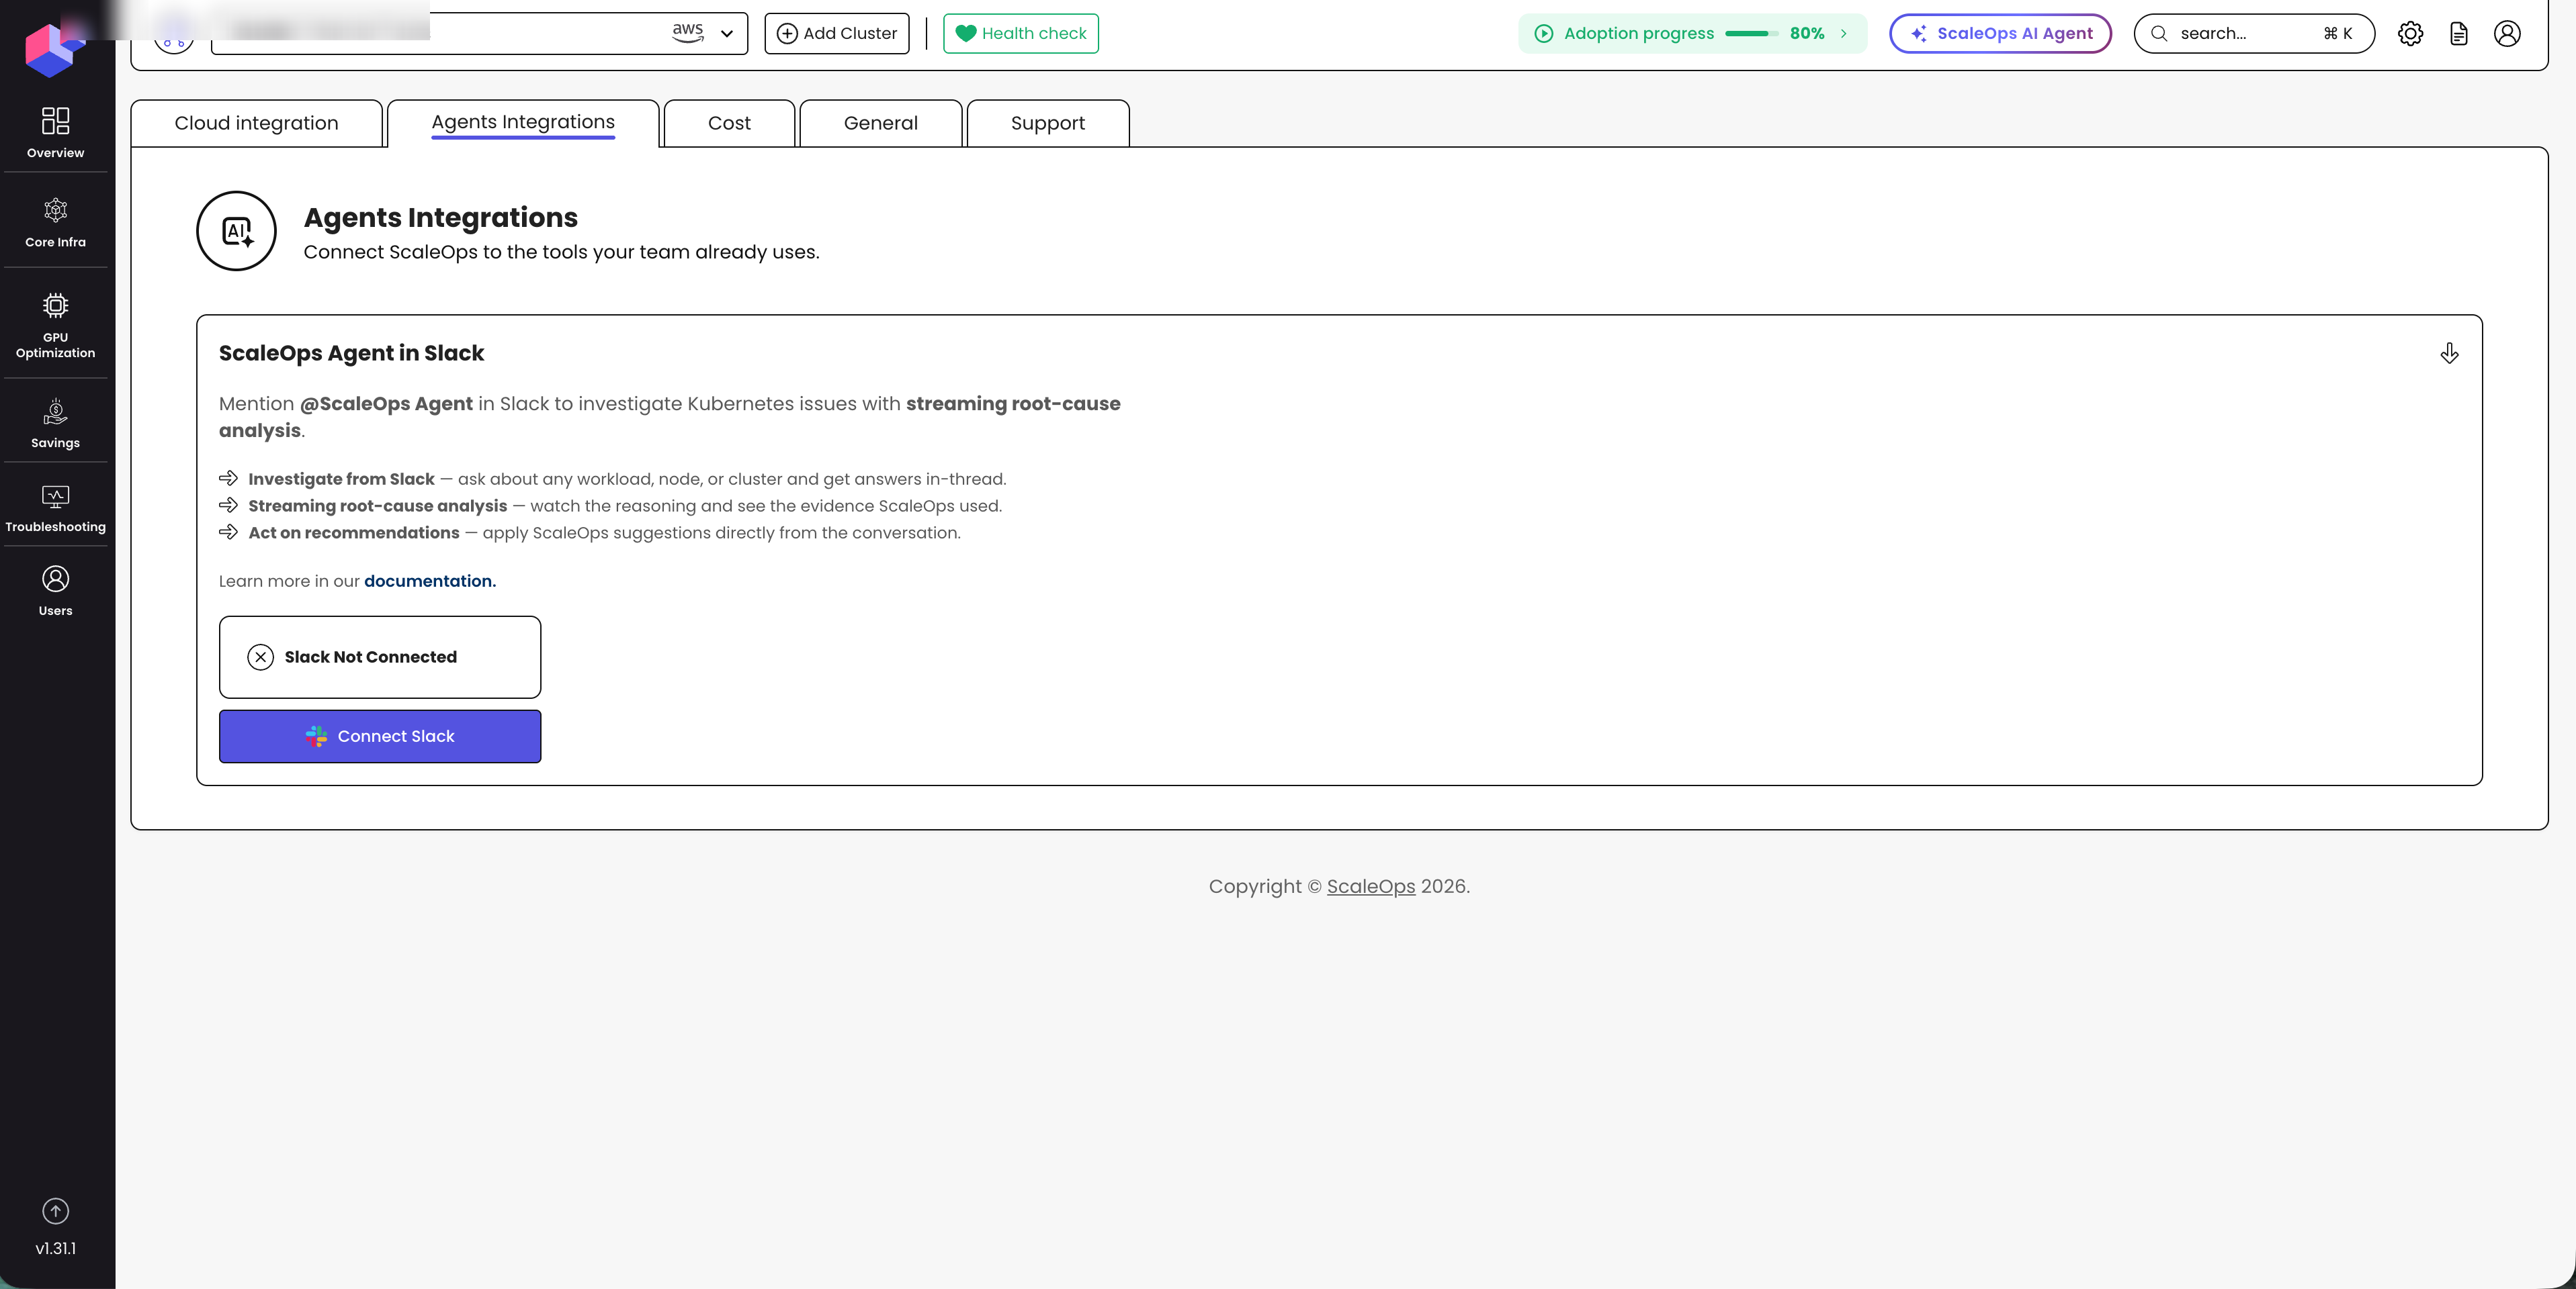Run the Health check

click(1021, 34)
